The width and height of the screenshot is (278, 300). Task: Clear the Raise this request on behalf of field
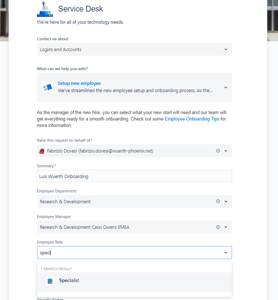coord(218,151)
